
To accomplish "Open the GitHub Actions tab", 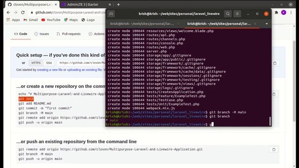I will (x=97, y=34).
